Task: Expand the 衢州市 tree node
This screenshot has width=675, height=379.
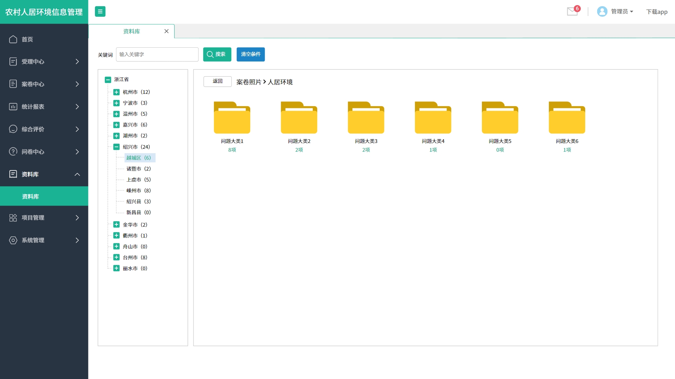Action: (x=116, y=235)
